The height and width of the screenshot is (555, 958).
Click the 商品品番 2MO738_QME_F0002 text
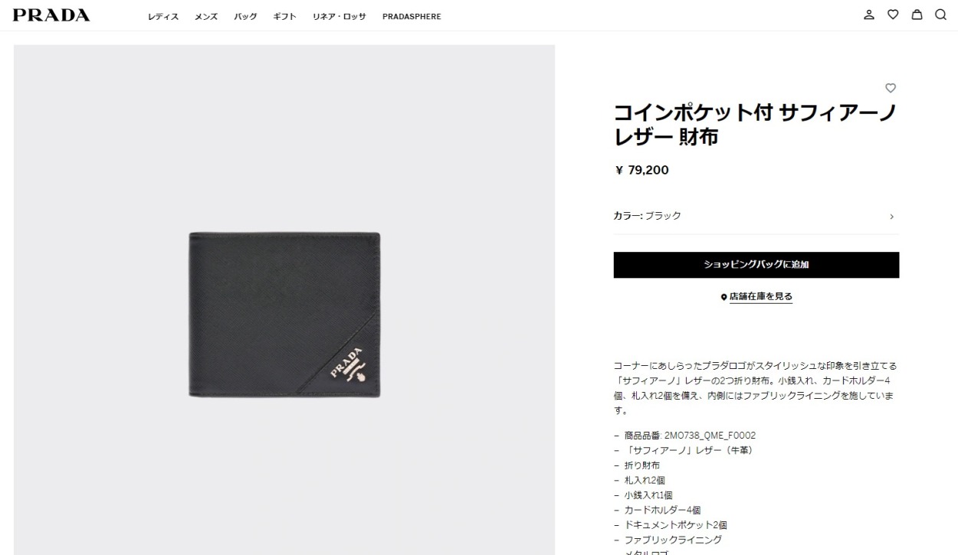tap(690, 436)
